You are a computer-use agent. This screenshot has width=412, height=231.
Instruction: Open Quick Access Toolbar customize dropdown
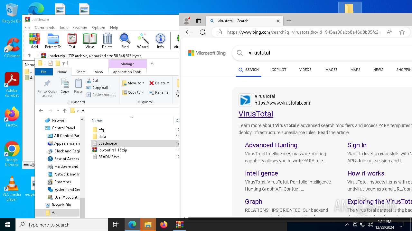[x=64, y=63]
